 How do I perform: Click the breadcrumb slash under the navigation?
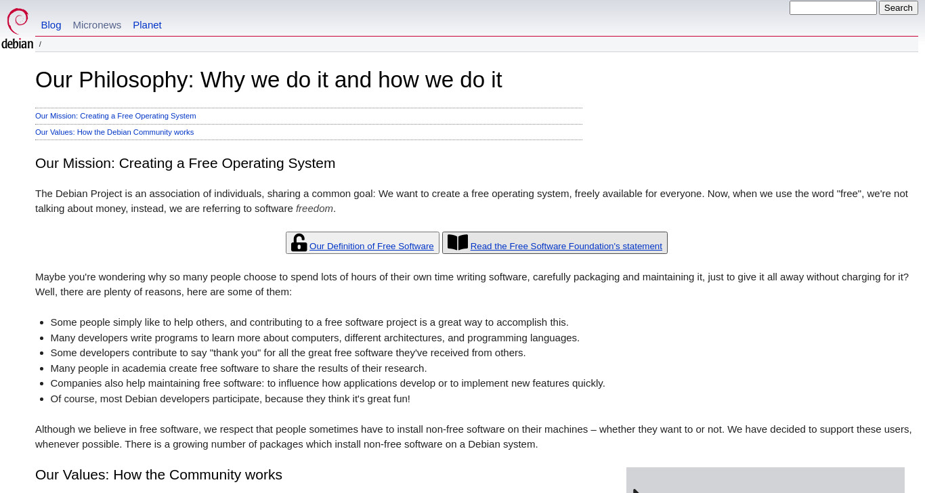tap(40, 44)
